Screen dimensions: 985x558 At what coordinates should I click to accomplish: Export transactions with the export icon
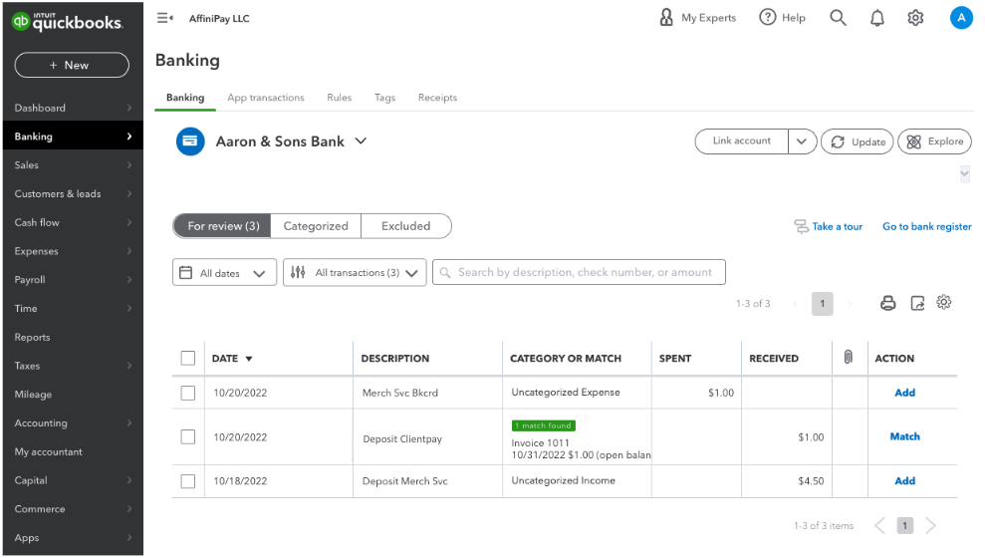[x=917, y=304]
